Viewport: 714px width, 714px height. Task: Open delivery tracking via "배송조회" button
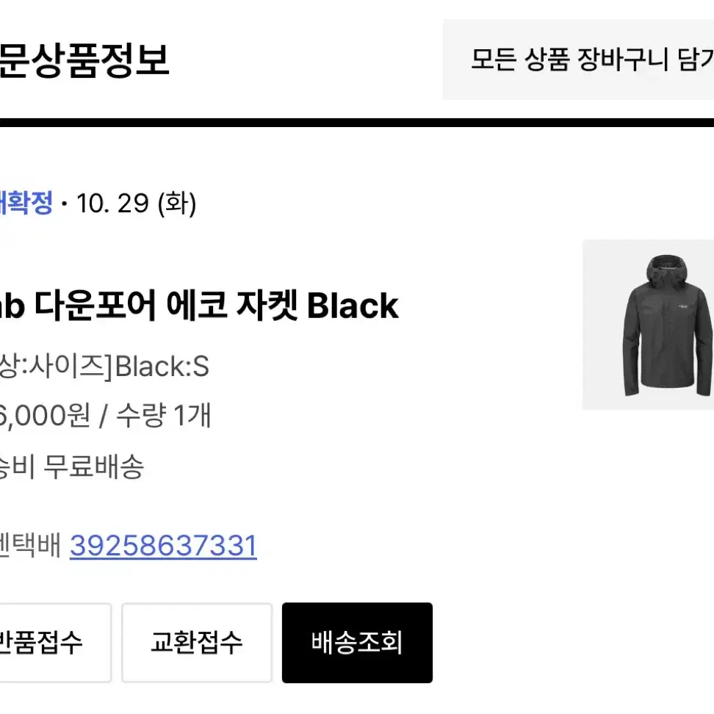coord(357,642)
